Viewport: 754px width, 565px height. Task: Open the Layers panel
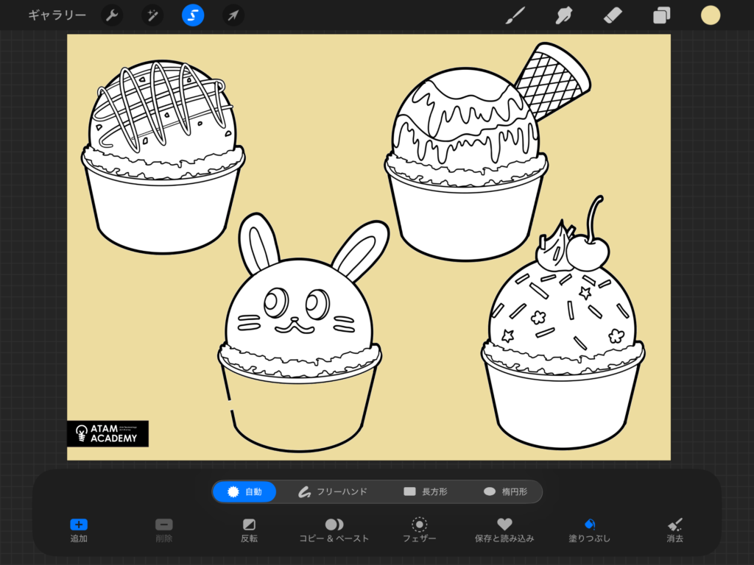pyautogui.click(x=661, y=15)
